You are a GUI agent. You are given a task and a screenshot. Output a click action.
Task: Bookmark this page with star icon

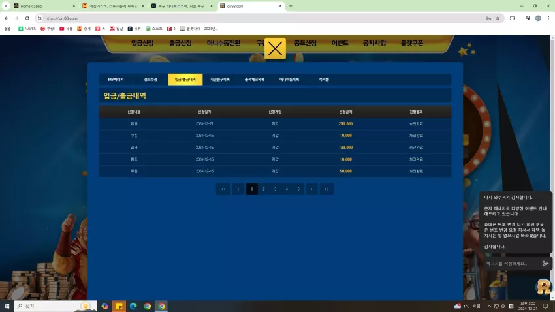point(498,18)
